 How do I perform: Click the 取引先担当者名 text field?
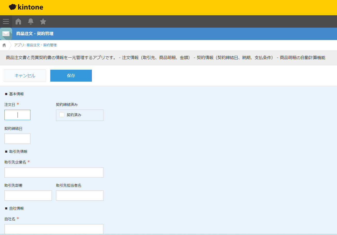(80, 195)
